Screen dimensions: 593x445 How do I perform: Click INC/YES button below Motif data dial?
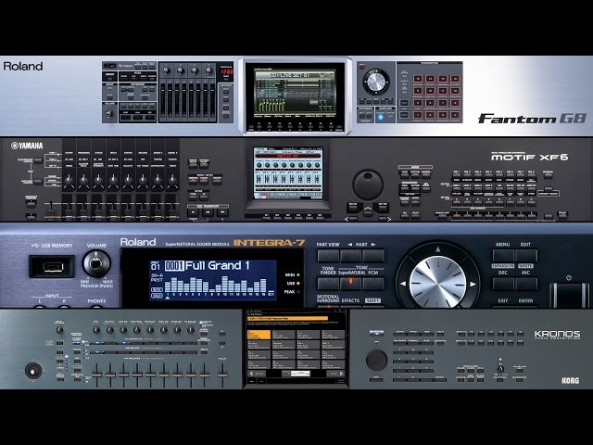pos(382,207)
